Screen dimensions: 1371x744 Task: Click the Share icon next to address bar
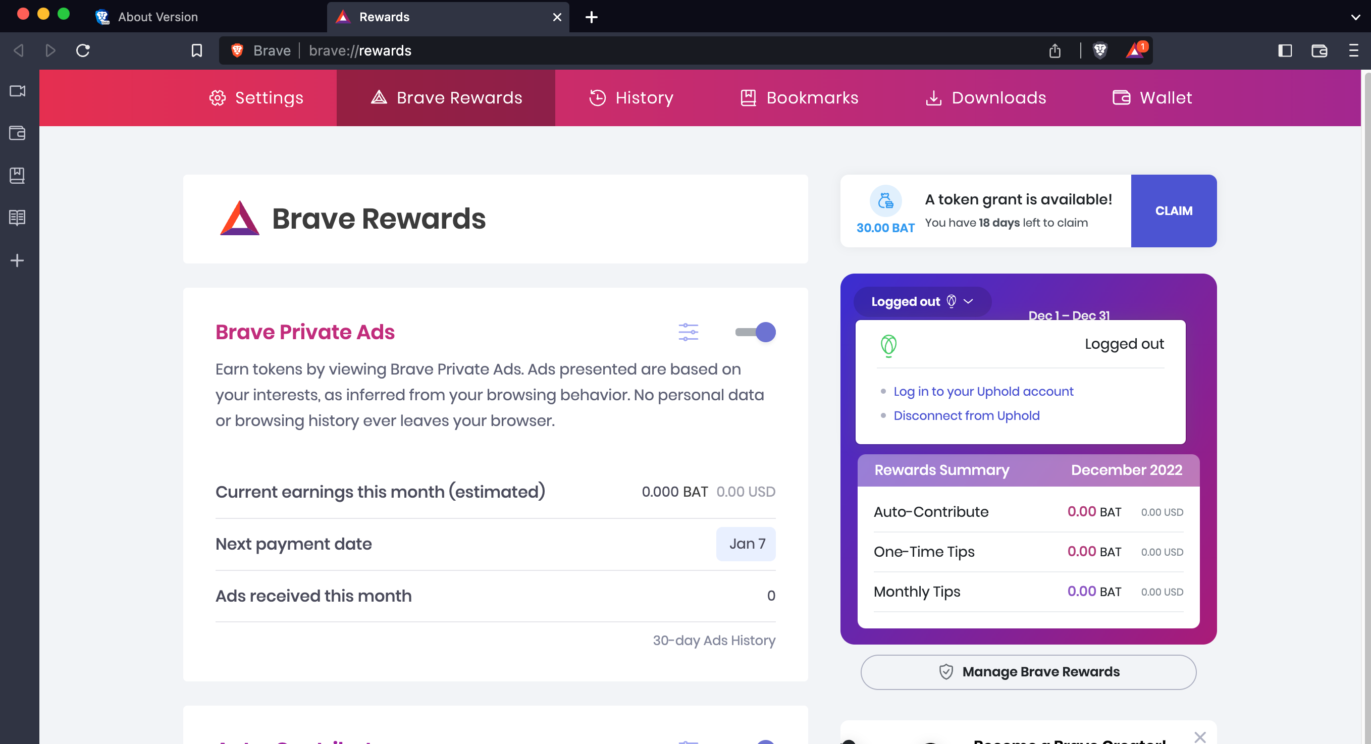[1056, 50]
